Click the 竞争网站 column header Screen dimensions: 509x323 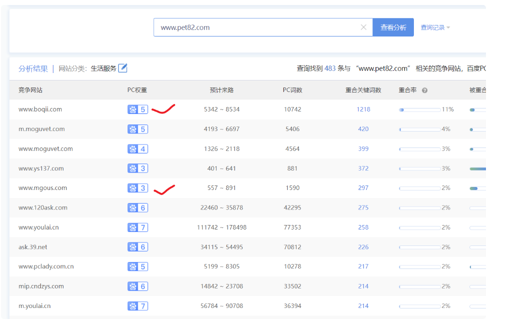tap(31, 90)
